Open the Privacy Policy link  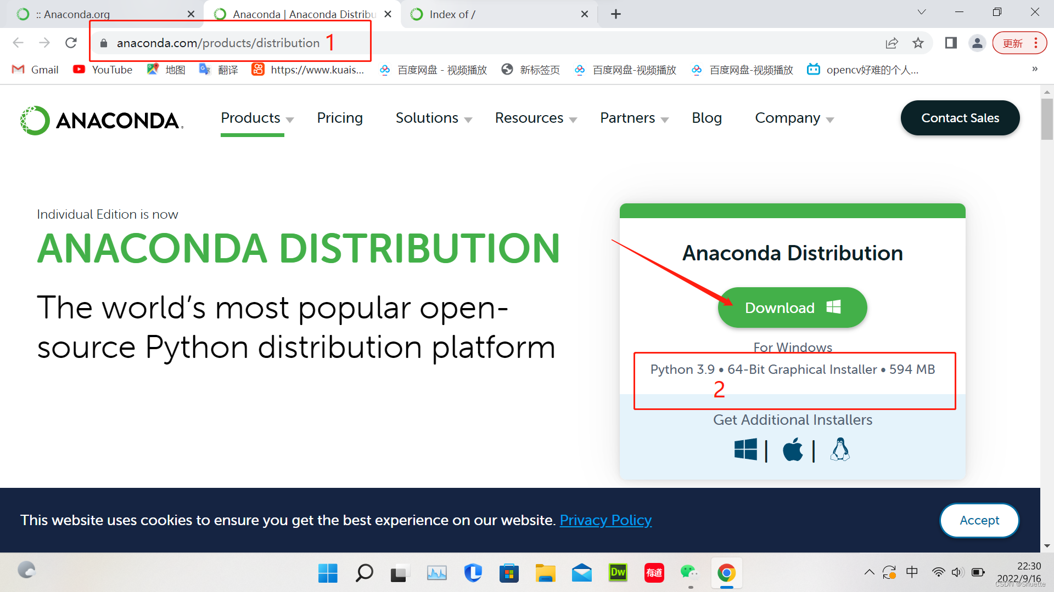pos(606,520)
